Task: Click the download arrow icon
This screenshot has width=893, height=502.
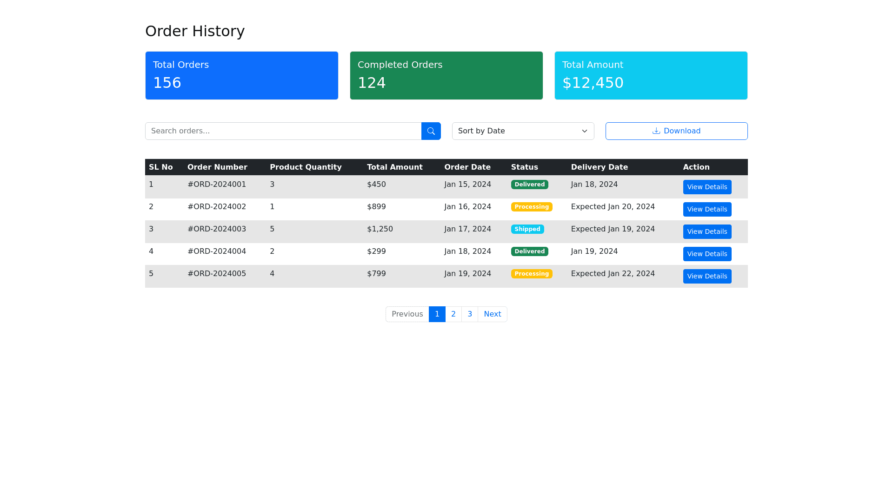Action: [x=656, y=131]
